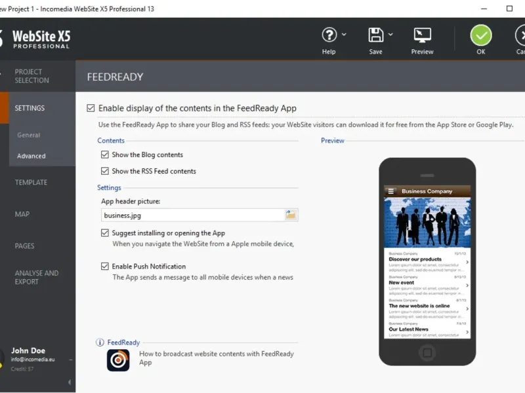Expand the Help dropdown arrow
The width and height of the screenshot is (525, 393).
(344, 35)
